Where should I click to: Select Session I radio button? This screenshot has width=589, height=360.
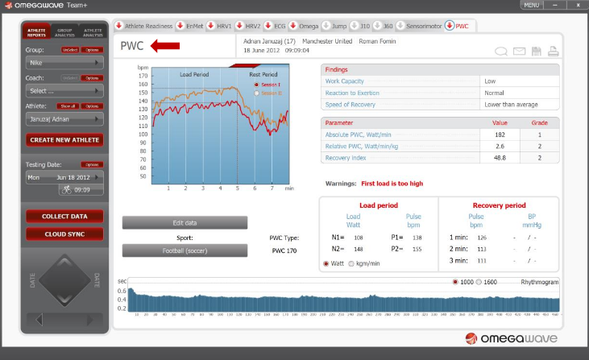pos(256,85)
